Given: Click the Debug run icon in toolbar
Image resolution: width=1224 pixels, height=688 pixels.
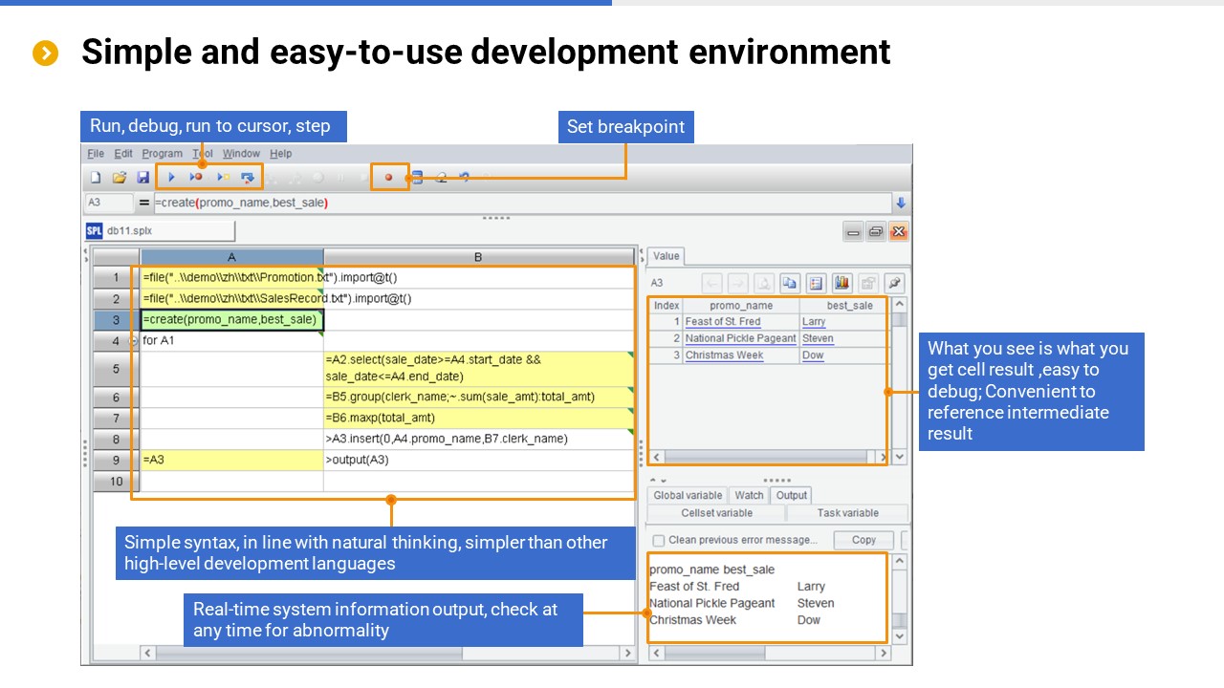Looking at the screenshot, I should tap(196, 177).
